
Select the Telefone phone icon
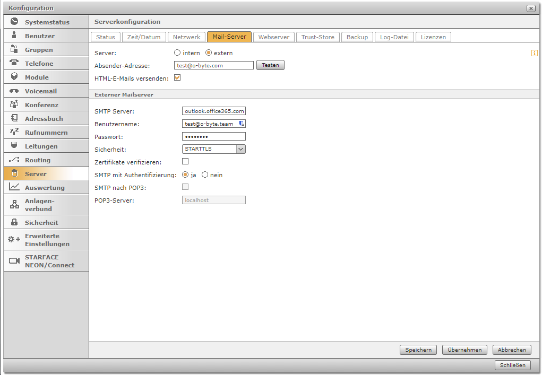[x=14, y=63]
